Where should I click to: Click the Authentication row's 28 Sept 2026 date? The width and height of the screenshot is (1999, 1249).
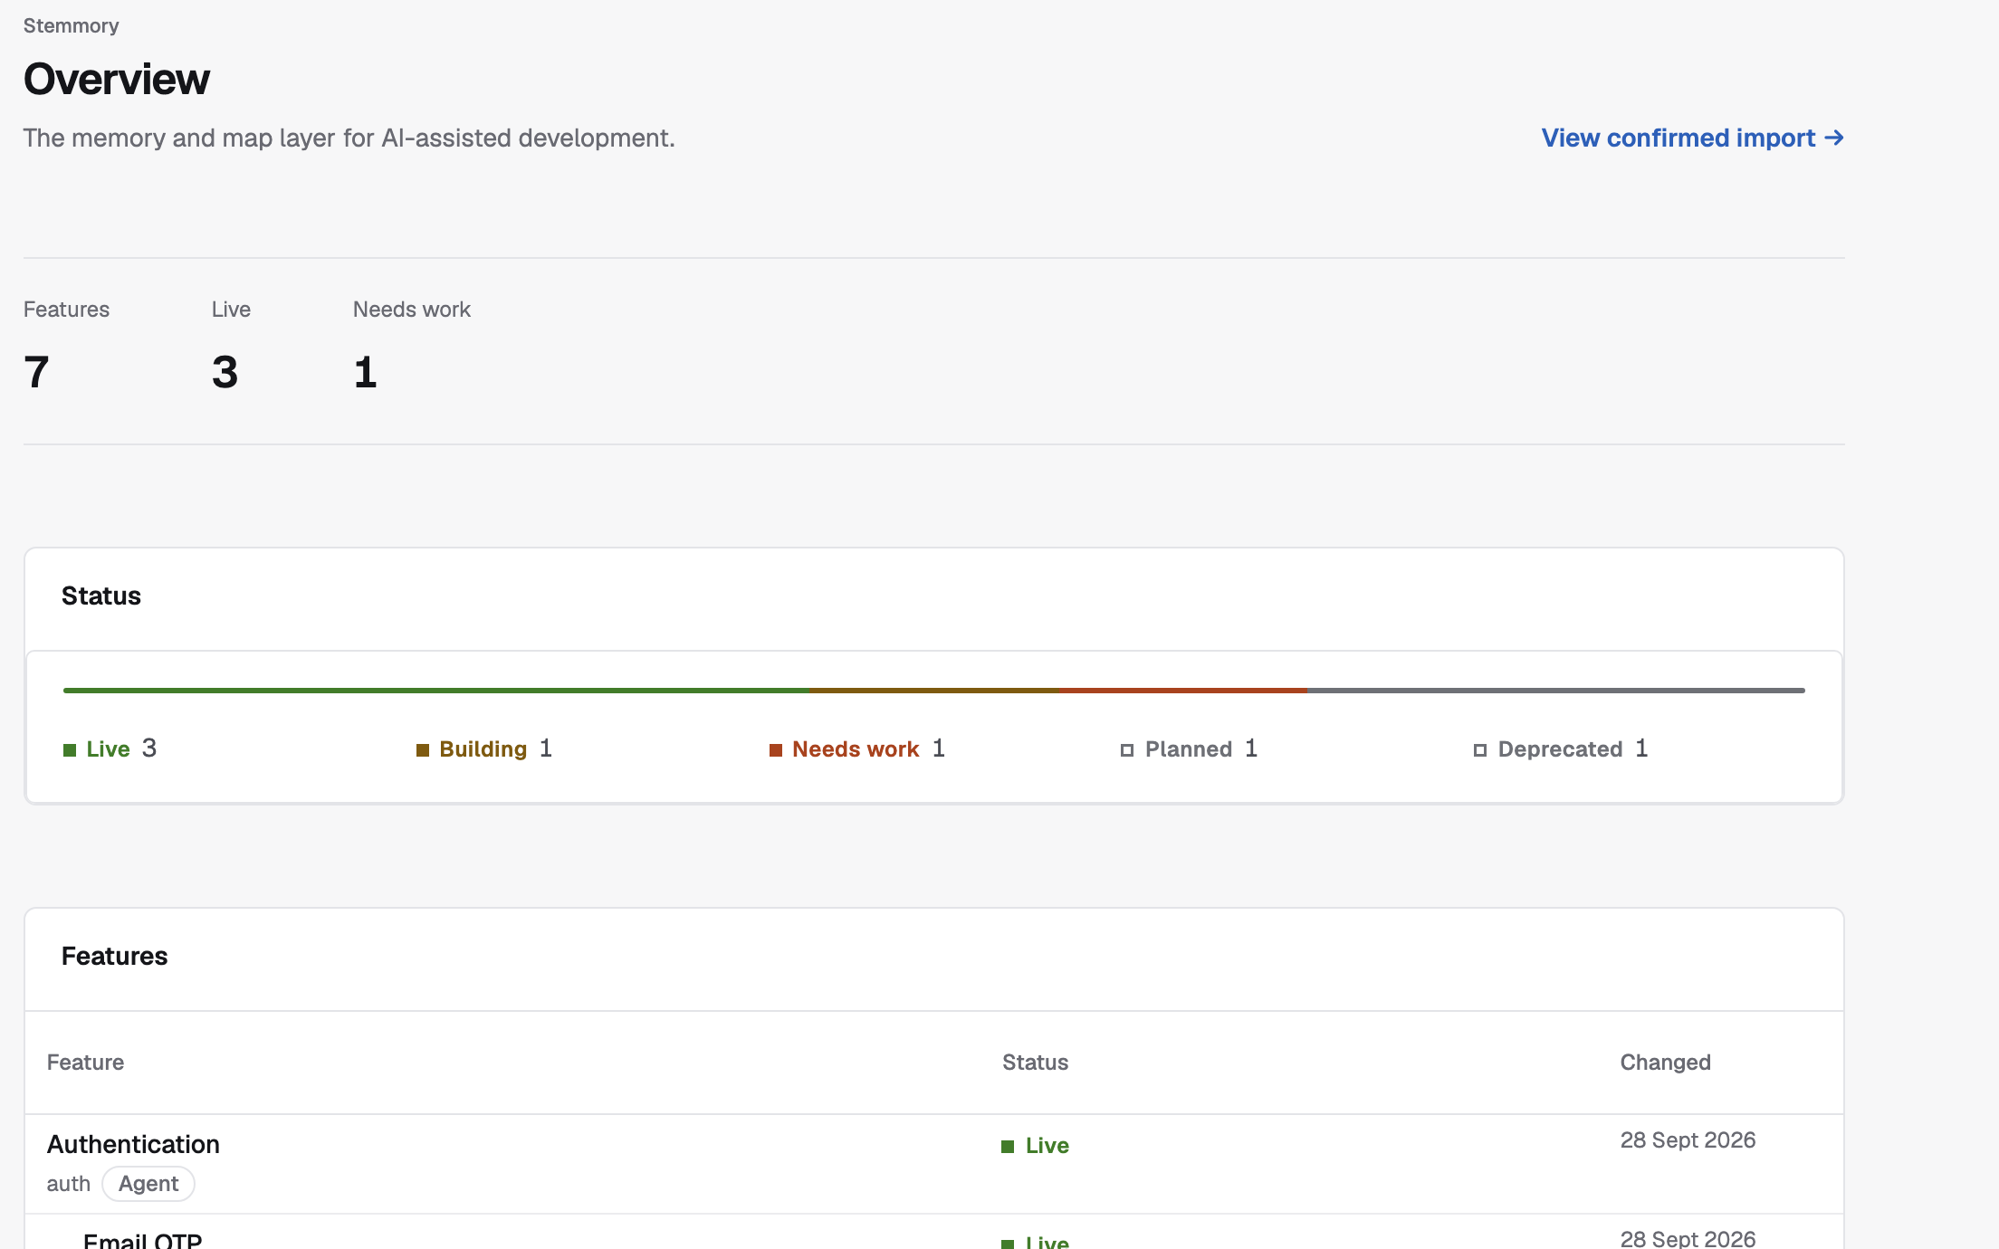pyautogui.click(x=1688, y=1140)
